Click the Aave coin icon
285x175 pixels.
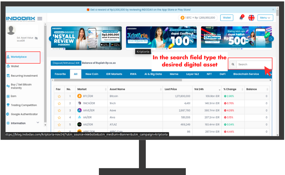tap(79, 110)
